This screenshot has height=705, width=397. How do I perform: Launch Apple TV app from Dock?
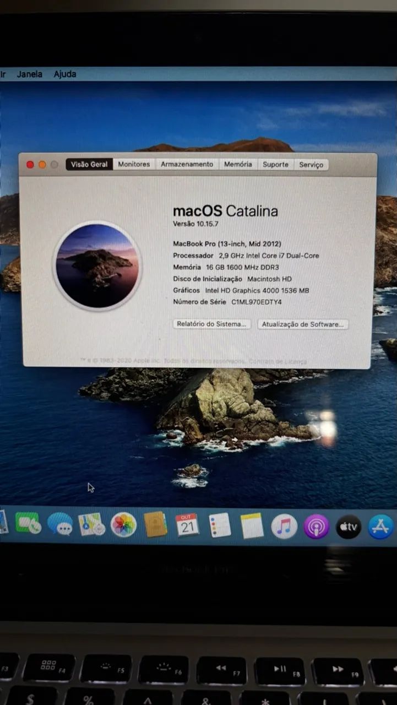point(349,527)
